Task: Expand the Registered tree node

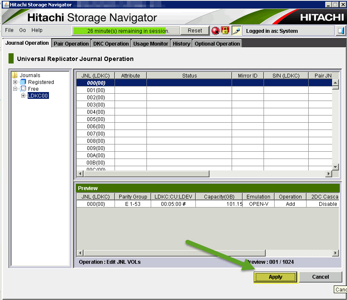Action: click(x=15, y=82)
